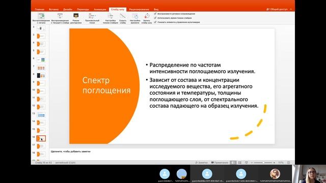Viewport: 326px width, 183px height.
Task: Open the Примечания comments button in status bar
Action: coord(220,163)
